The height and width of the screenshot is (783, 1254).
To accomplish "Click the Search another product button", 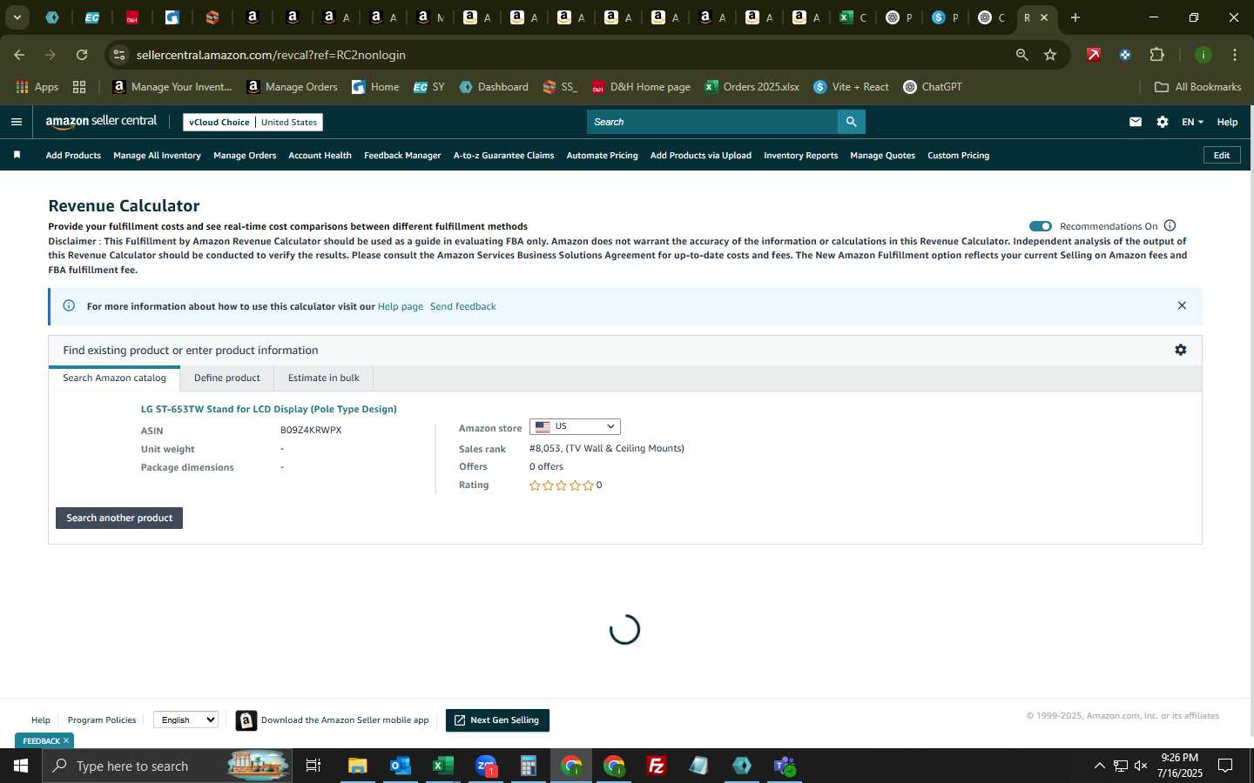I will tap(119, 518).
